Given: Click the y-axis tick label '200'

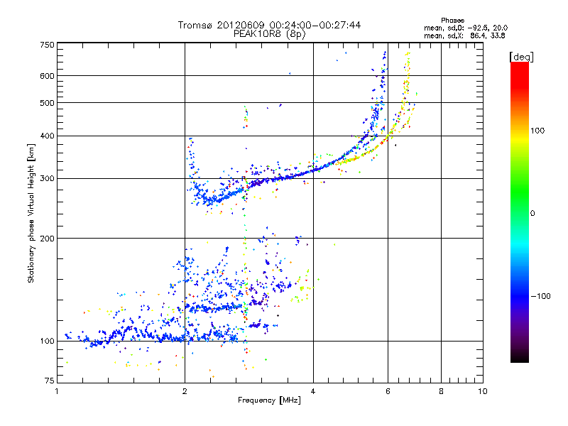Looking at the screenshot, I should coord(48,239).
